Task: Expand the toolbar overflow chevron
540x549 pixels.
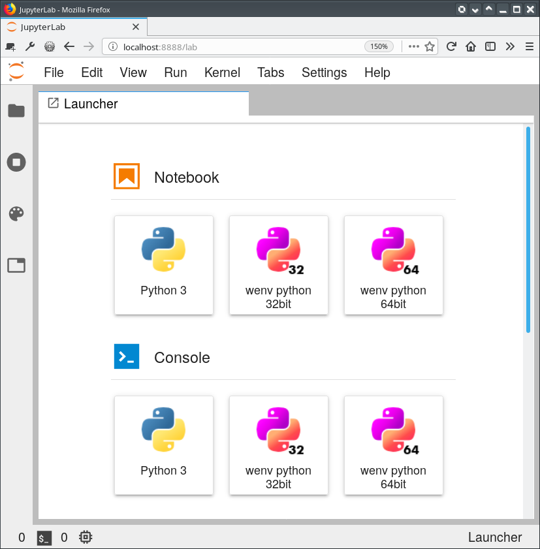Action: coord(510,47)
